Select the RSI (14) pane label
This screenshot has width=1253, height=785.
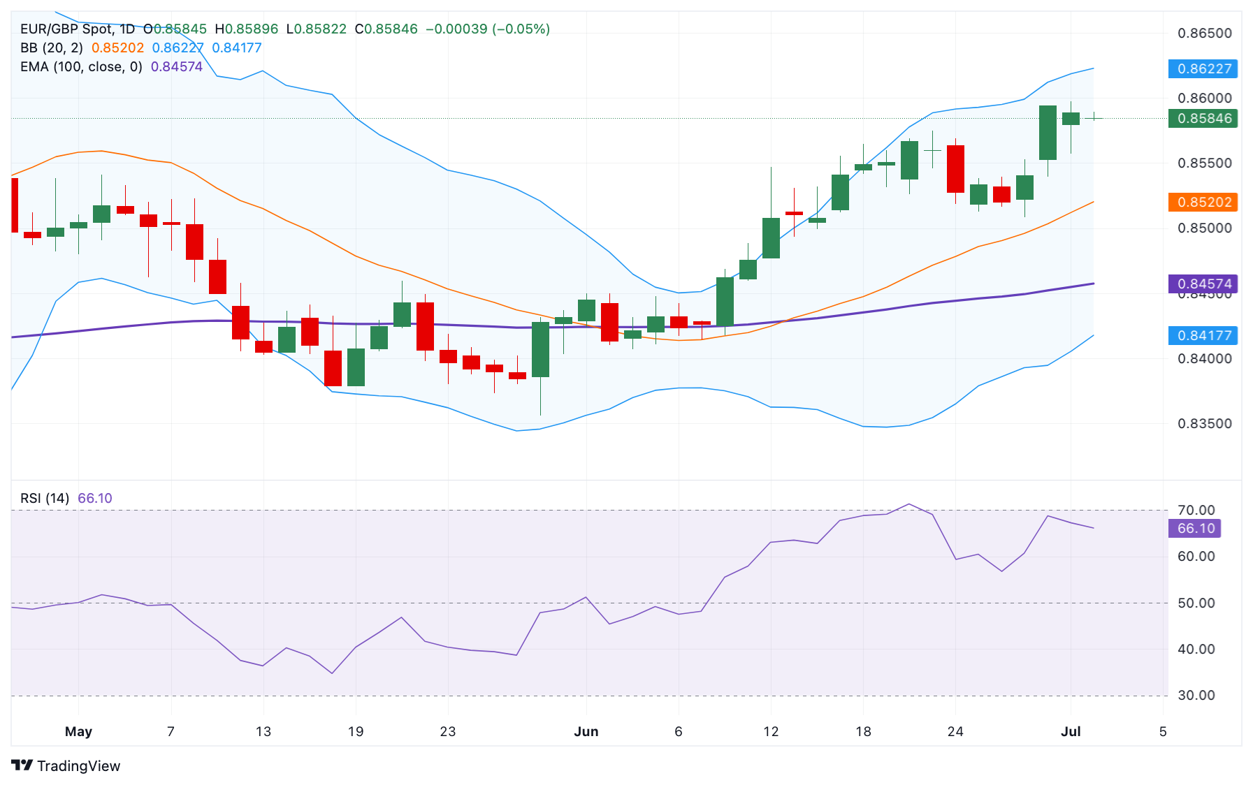point(45,499)
